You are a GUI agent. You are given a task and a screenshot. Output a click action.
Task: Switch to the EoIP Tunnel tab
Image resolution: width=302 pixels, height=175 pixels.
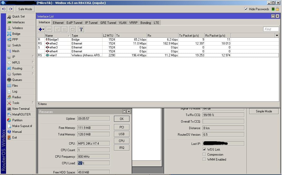pyautogui.click(x=74, y=23)
